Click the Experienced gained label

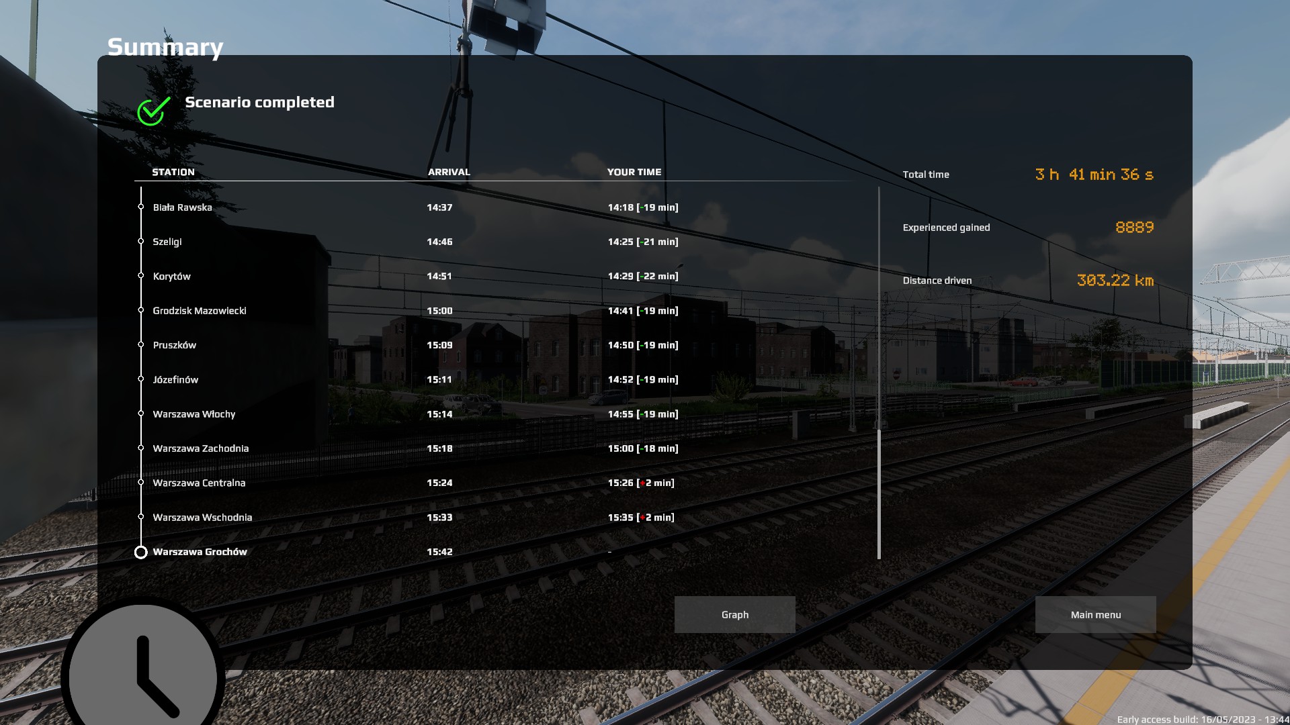[946, 228]
